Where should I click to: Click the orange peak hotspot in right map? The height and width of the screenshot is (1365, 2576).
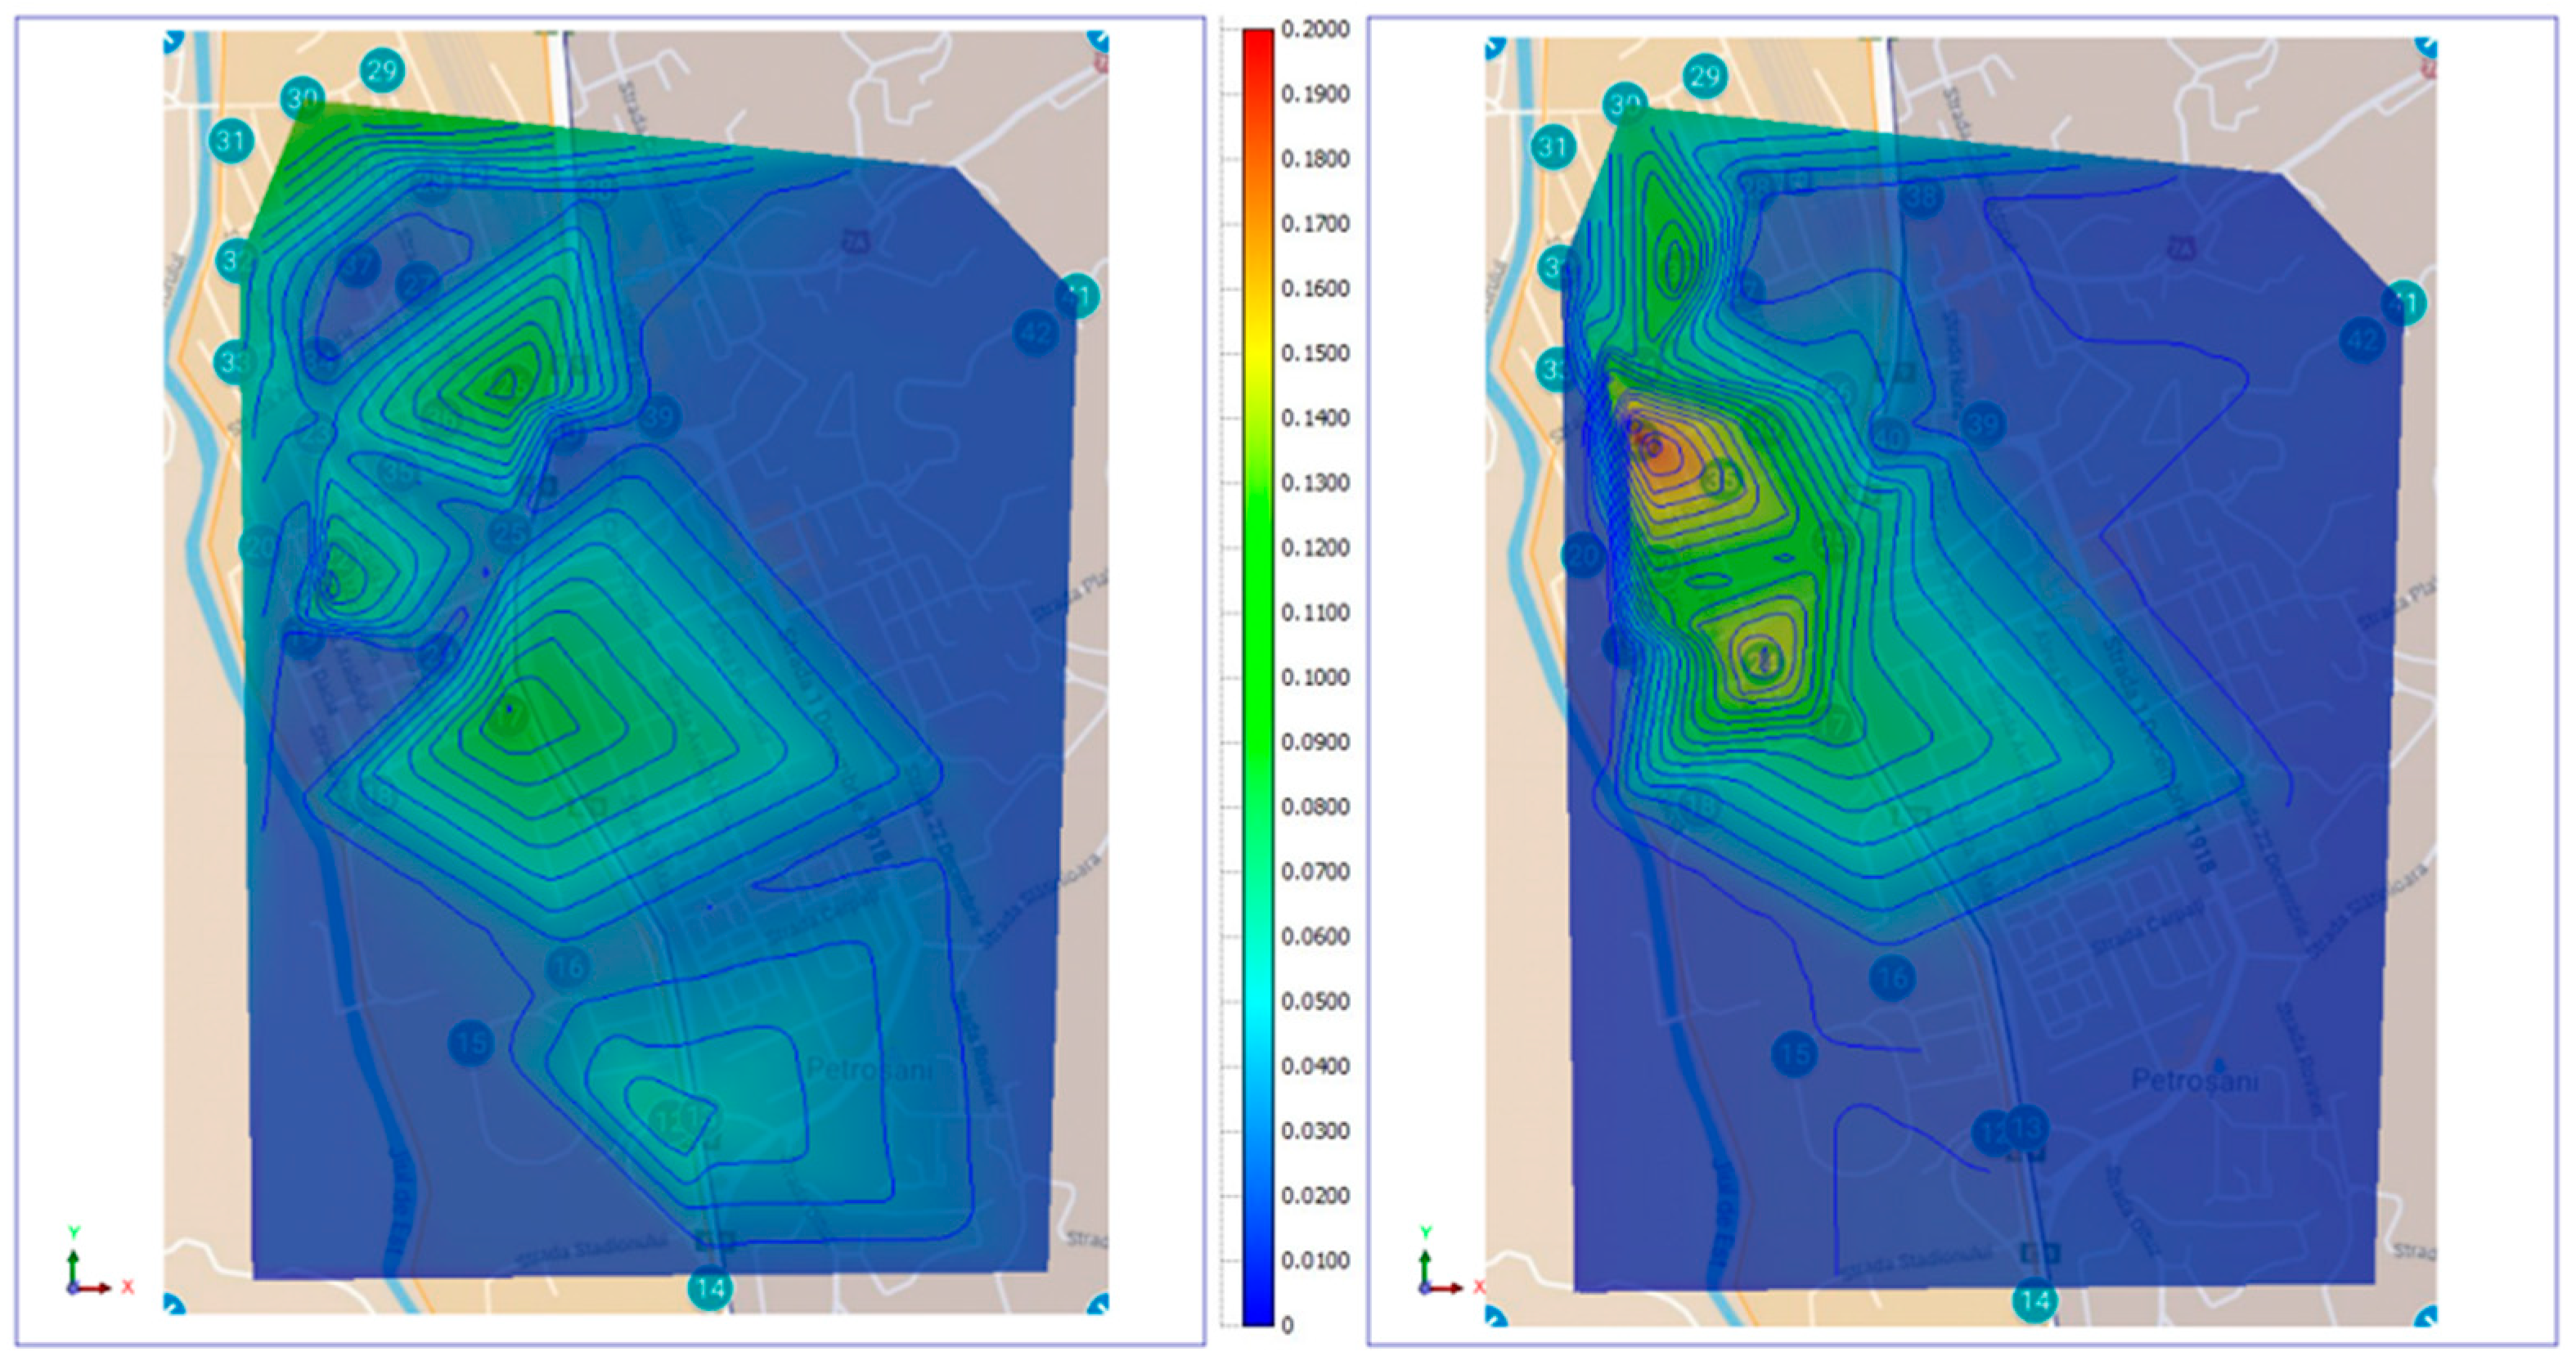click(1655, 448)
